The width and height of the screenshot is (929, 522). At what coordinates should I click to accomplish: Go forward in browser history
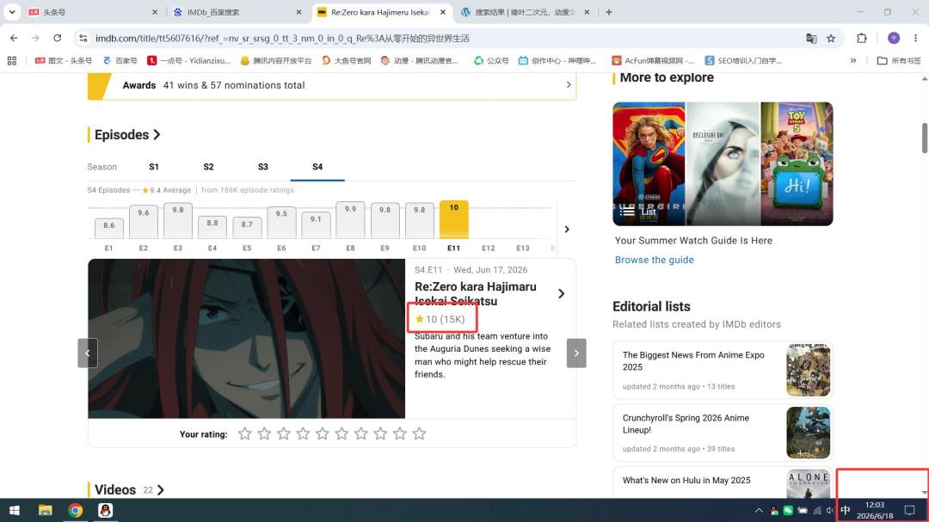[35, 38]
